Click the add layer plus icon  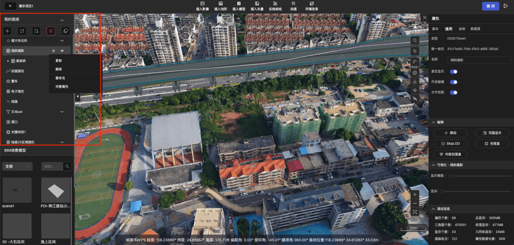(x=7, y=31)
